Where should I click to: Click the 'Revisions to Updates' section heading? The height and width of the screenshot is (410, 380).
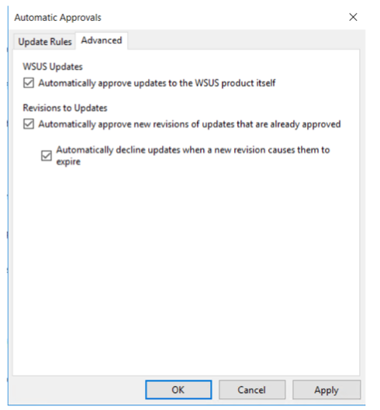tap(65, 108)
